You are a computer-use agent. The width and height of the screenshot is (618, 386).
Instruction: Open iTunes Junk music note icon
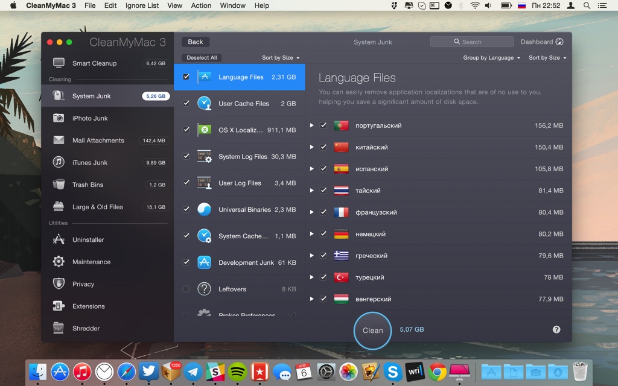pos(59,162)
